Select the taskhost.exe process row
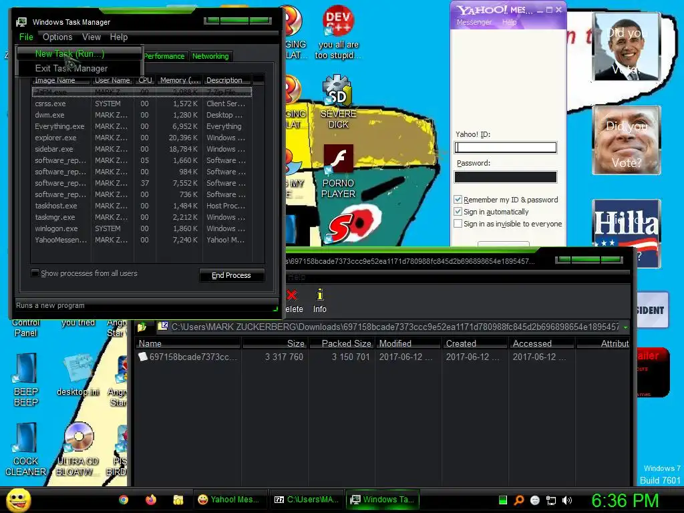The image size is (684, 513). click(142, 206)
